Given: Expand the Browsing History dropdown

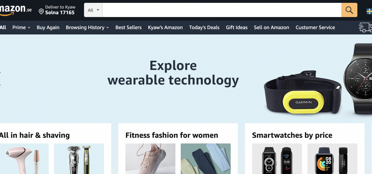Looking at the screenshot, I should [87, 28].
